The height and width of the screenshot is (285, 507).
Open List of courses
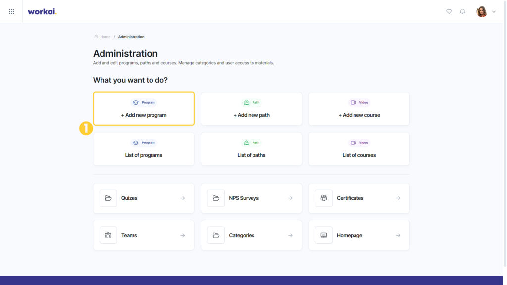pyautogui.click(x=359, y=148)
